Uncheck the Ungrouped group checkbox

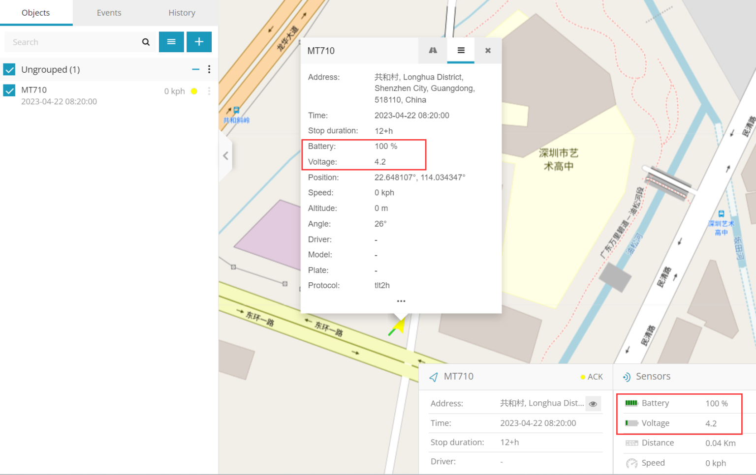[x=9, y=69]
